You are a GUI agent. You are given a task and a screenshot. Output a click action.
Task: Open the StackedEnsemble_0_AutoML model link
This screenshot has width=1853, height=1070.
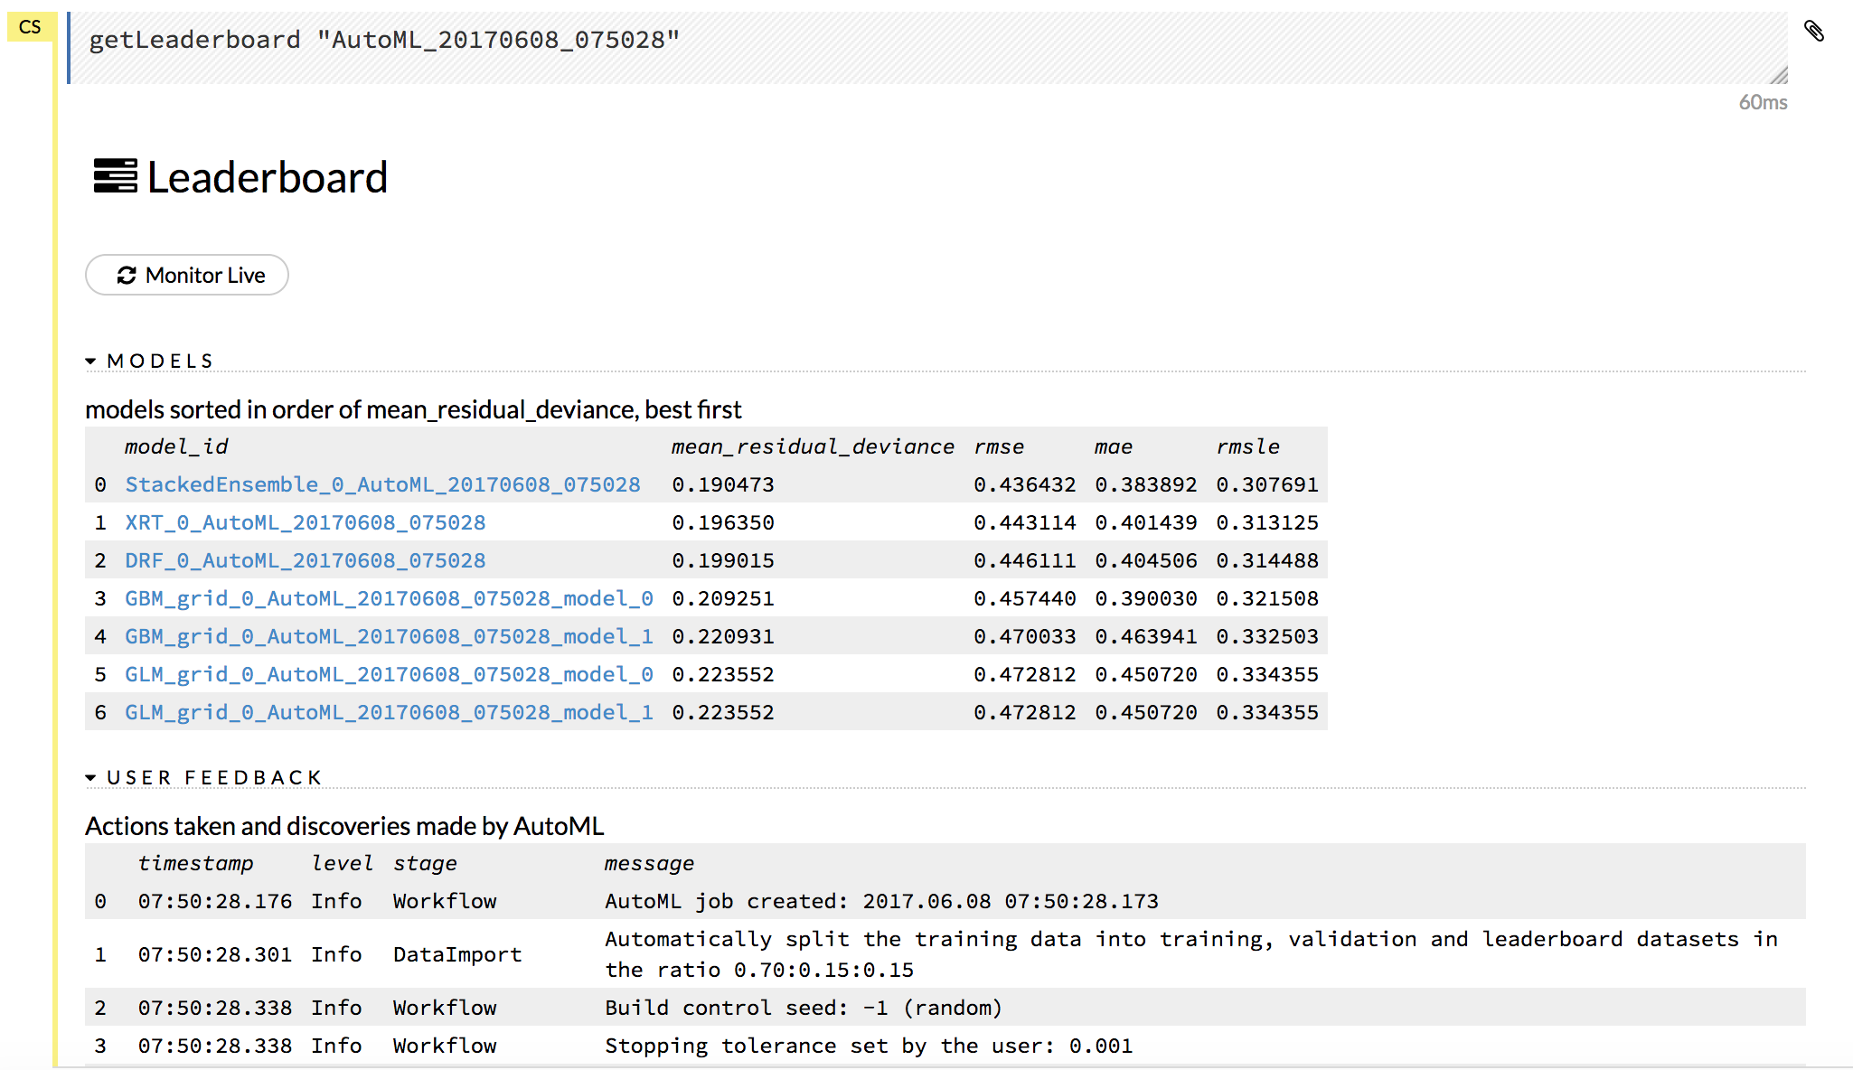[382, 484]
